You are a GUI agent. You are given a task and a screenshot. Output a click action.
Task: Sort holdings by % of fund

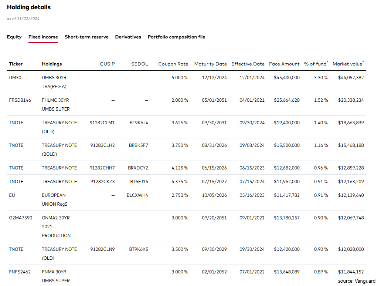(315, 64)
